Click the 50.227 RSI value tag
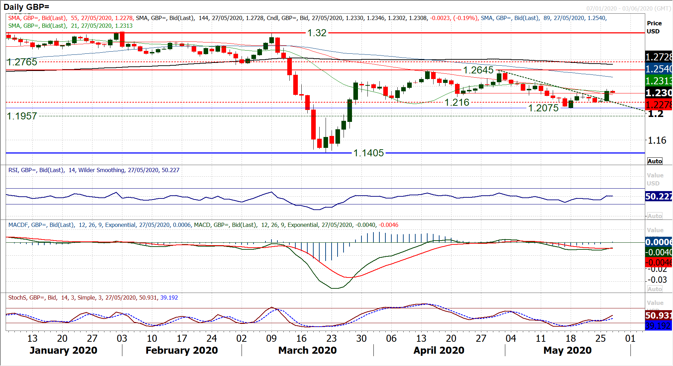 click(659, 196)
